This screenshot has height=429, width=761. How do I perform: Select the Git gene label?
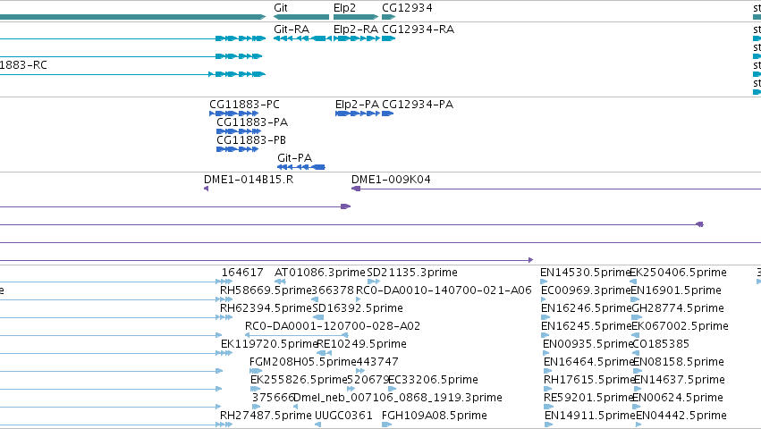pos(281,8)
